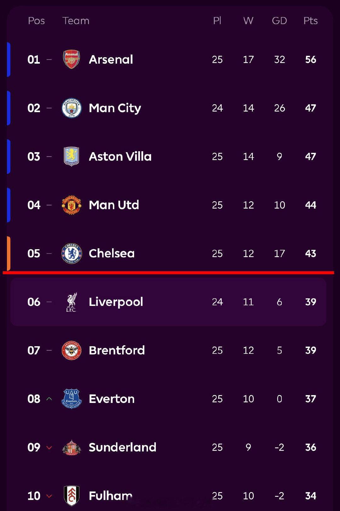Open the Brentford team name link
The height and width of the screenshot is (511, 340).
pos(117,350)
